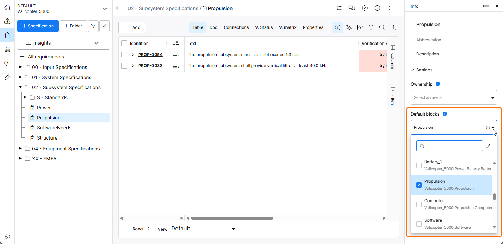This screenshot has height=244, width=504.
Task: Close the Info panel
Action: [x=497, y=6]
